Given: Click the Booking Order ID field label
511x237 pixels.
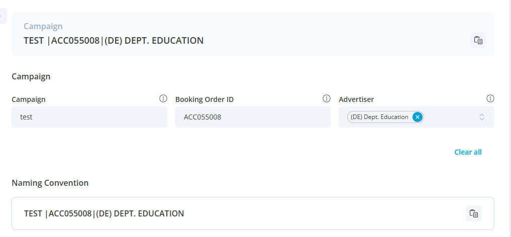Looking at the screenshot, I should pyautogui.click(x=204, y=99).
